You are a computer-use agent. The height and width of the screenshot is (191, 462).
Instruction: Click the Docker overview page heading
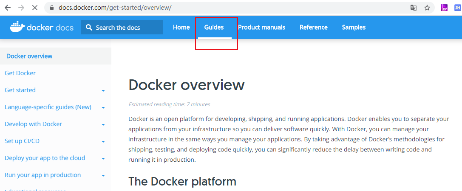pos(187,85)
